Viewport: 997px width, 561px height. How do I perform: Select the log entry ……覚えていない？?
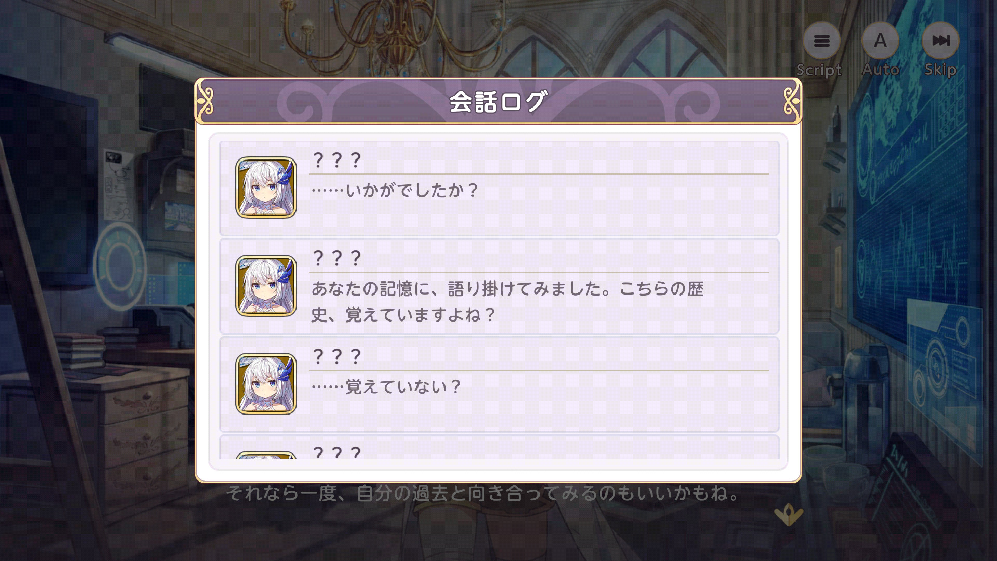pos(499,384)
